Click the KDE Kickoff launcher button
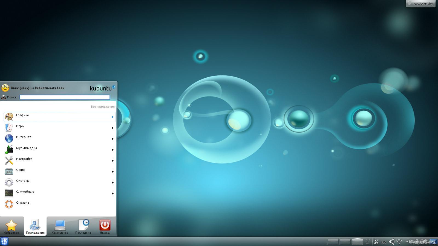Viewport: 438px width, 246px height. tap(5, 241)
